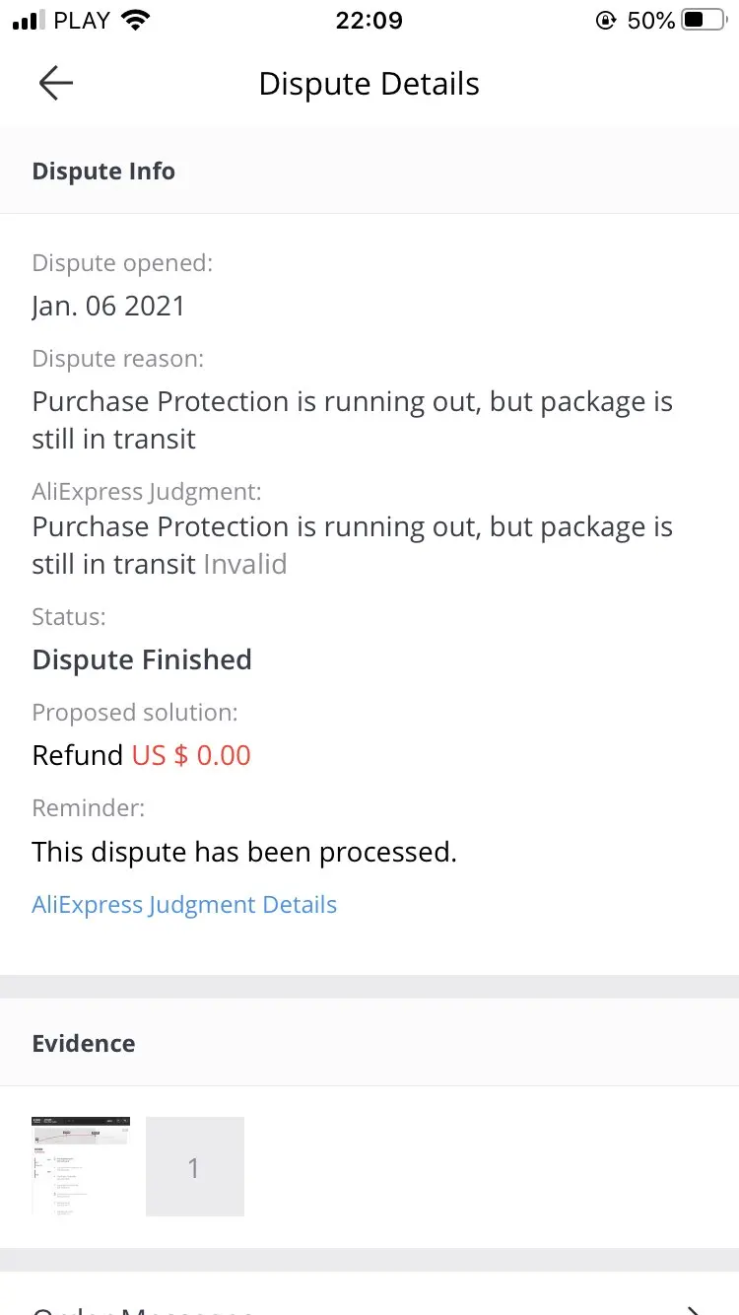Open the evidence screenshot thumbnail

click(81, 1165)
